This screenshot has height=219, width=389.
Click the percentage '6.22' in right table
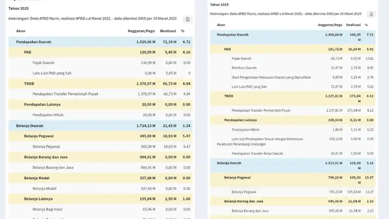pos(370,130)
